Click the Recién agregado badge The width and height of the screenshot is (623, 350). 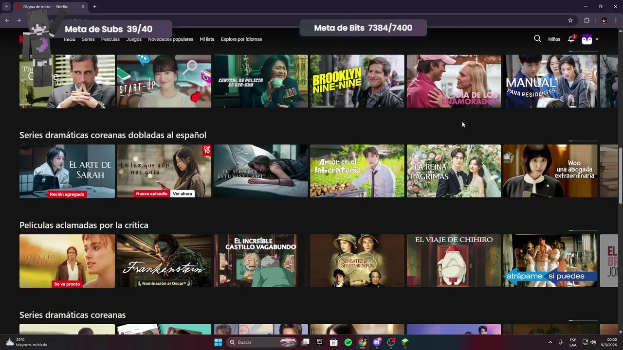67,194
